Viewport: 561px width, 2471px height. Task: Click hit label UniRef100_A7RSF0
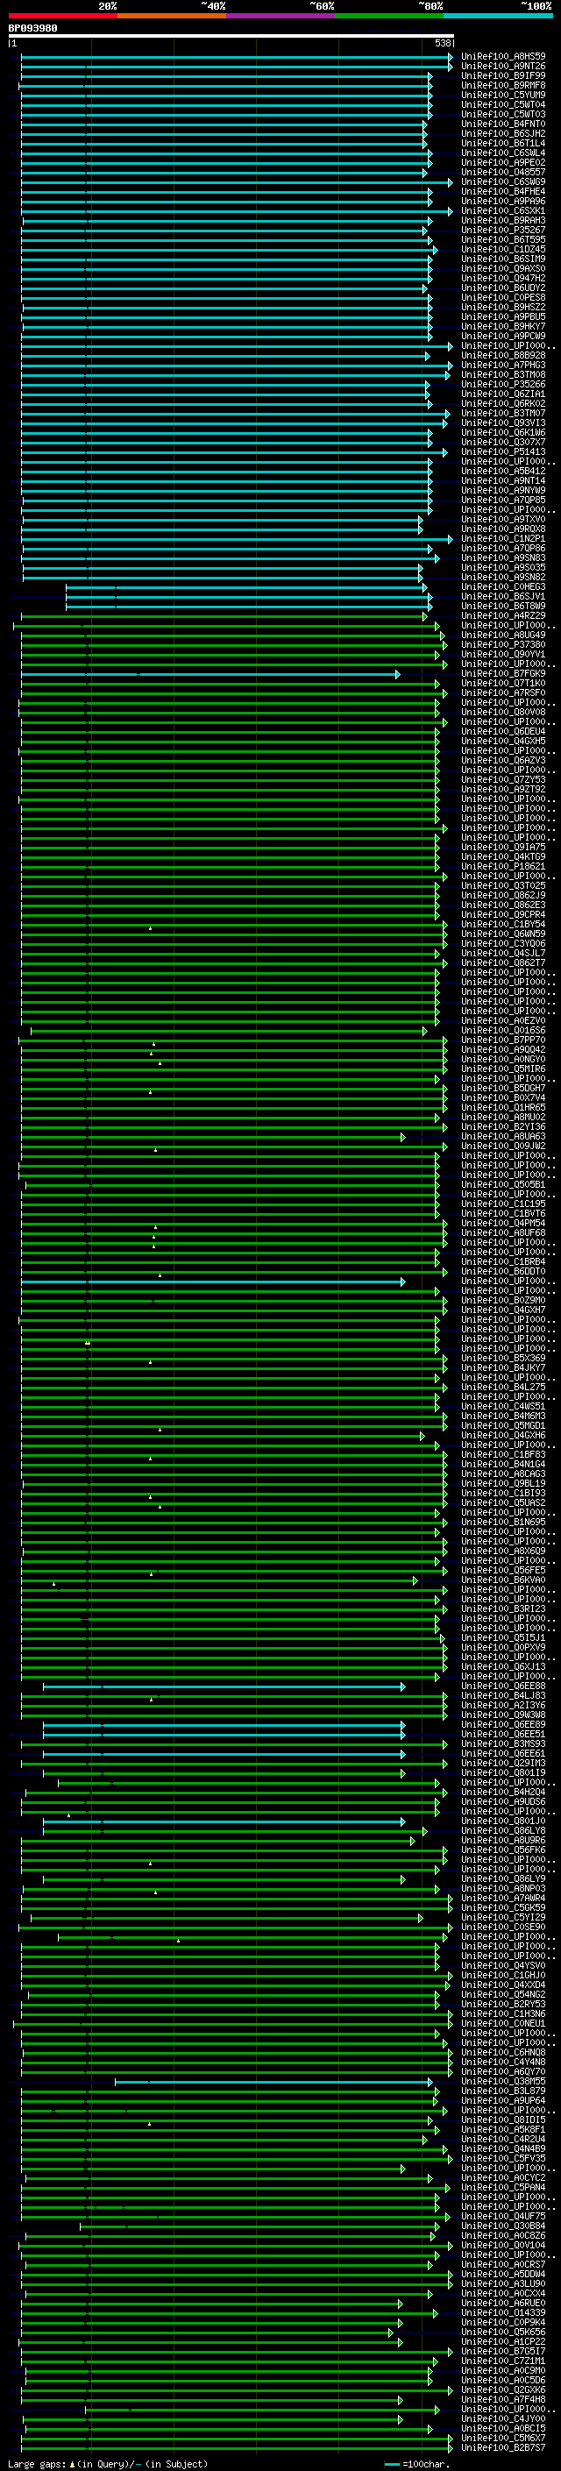[503, 692]
